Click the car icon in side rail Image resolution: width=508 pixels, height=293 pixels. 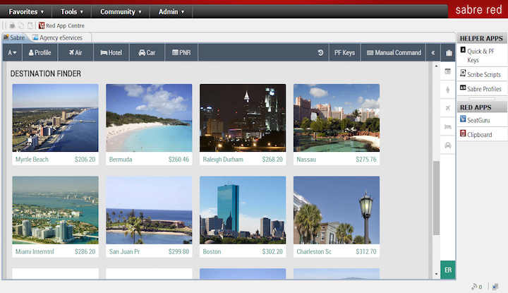click(x=448, y=145)
